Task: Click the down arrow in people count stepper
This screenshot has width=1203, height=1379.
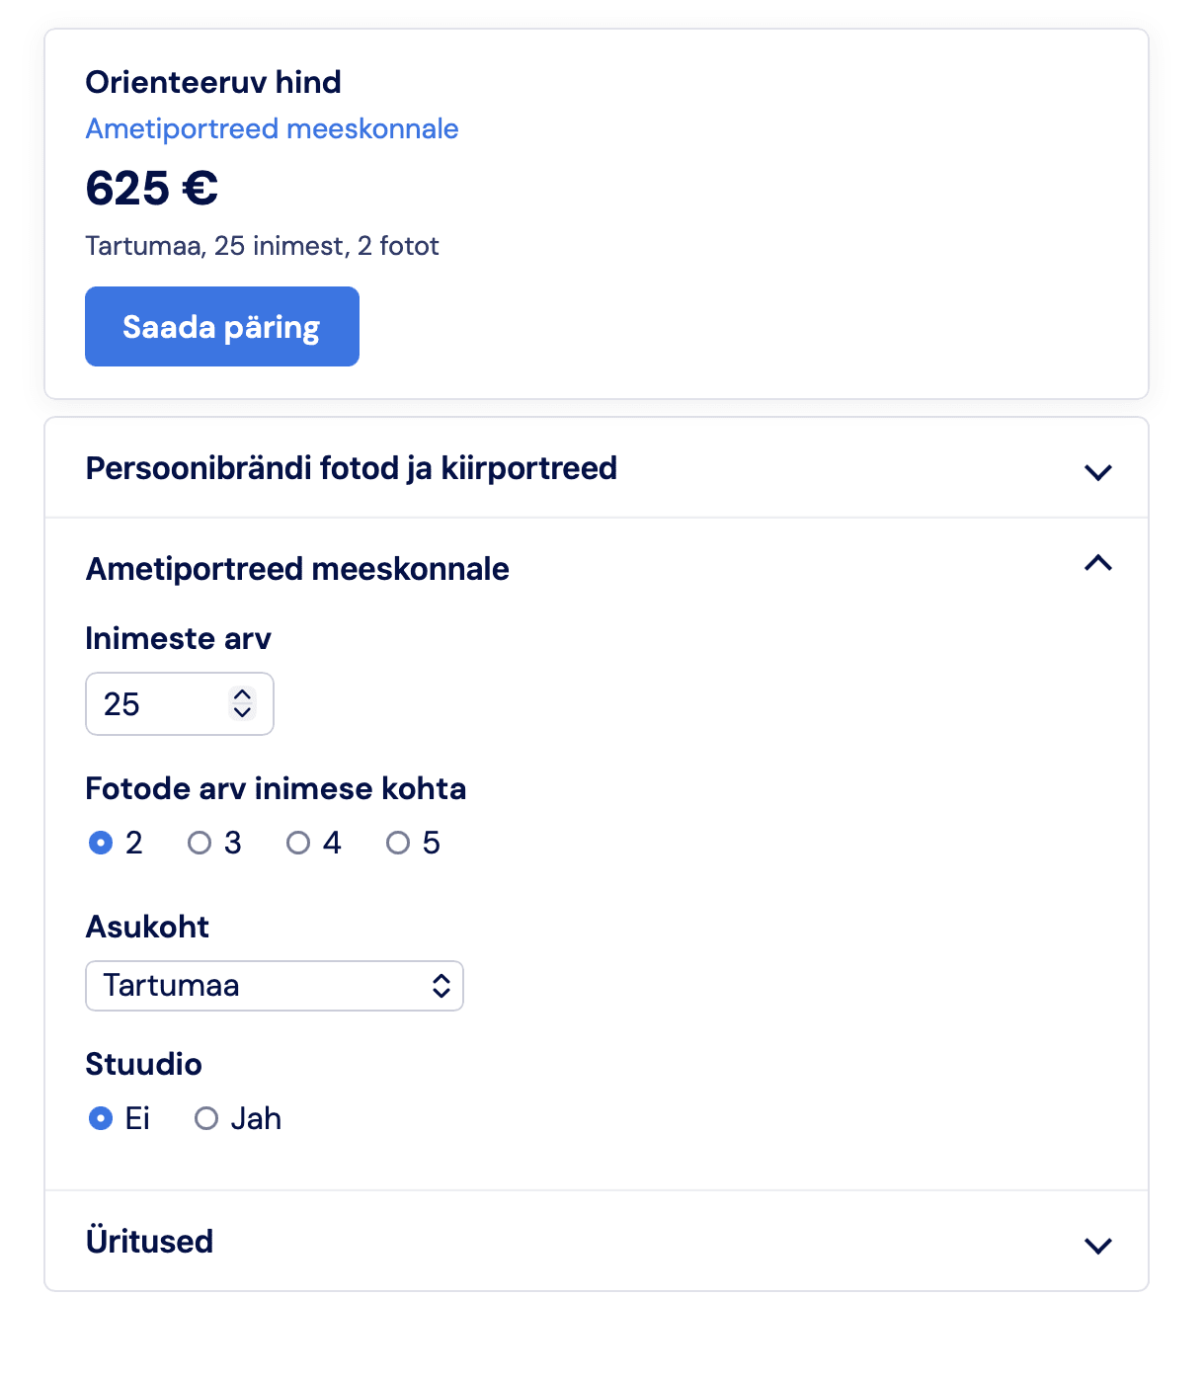Action: (x=242, y=712)
